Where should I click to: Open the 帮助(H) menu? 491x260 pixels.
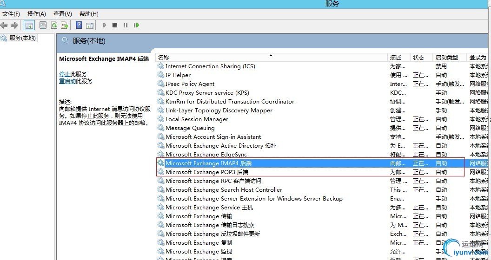click(89, 14)
